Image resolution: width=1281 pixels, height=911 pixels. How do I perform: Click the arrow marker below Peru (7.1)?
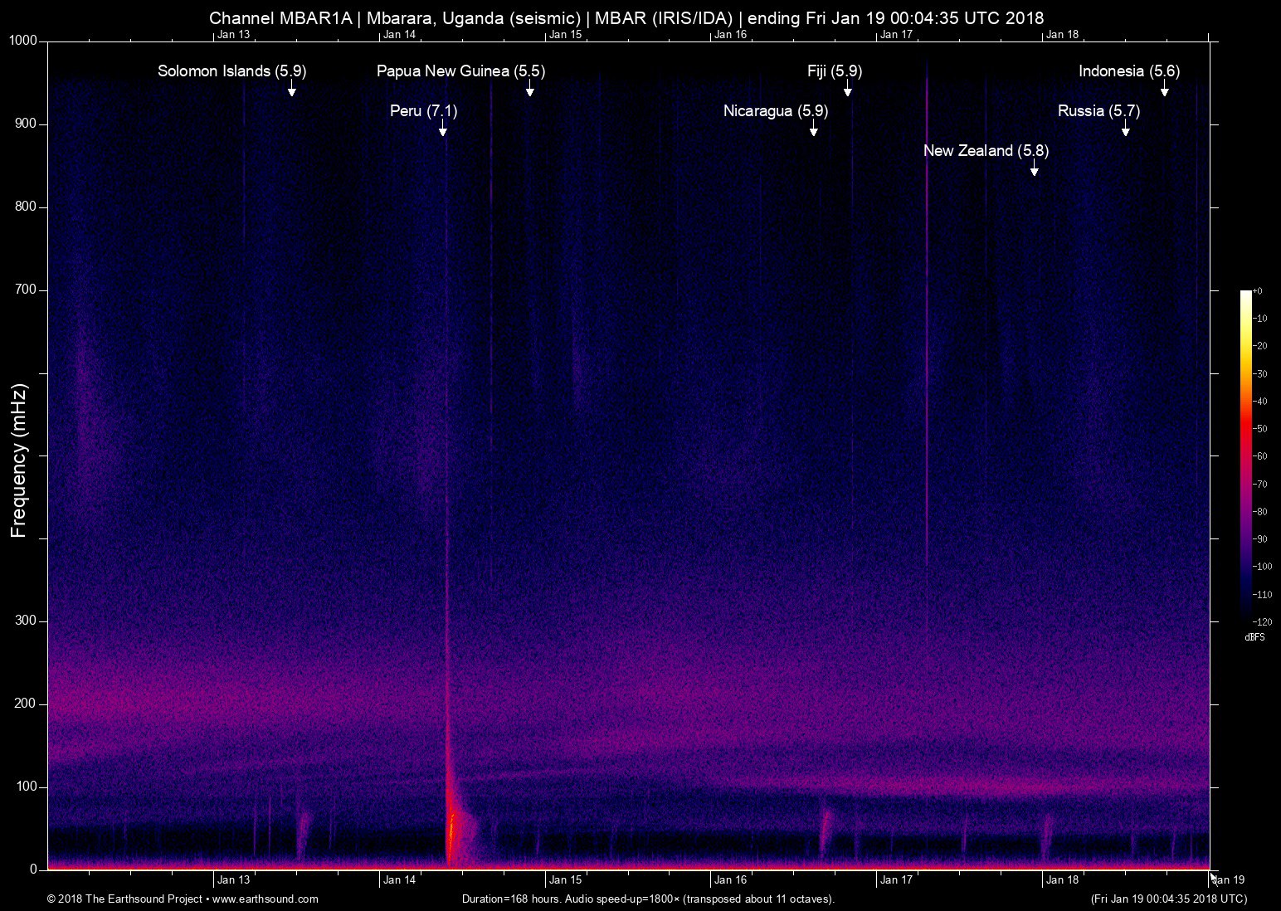443,129
